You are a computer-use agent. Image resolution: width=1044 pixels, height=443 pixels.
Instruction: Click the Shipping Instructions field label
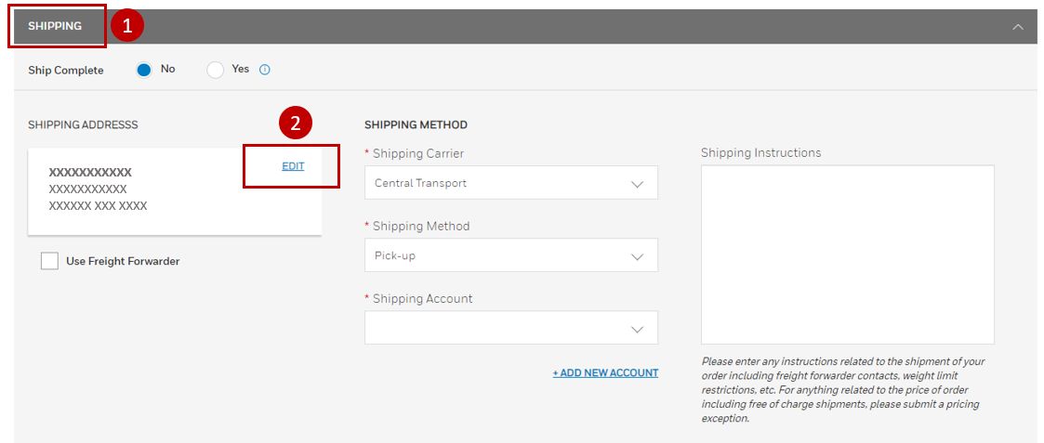(x=760, y=152)
